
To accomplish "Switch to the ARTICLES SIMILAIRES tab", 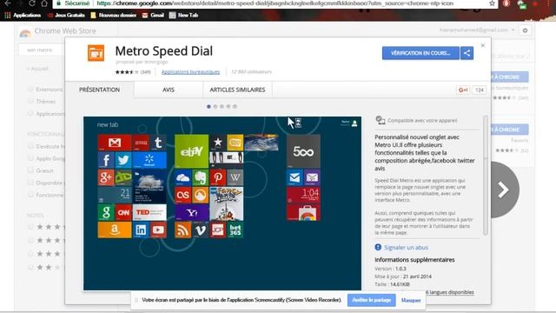I will pyautogui.click(x=237, y=90).
